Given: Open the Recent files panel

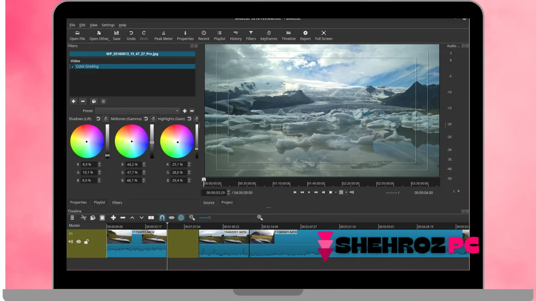Looking at the screenshot, I should coord(204,36).
